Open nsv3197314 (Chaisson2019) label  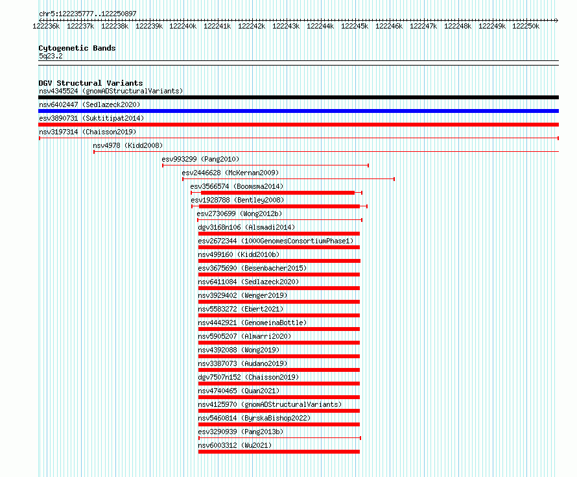pos(88,132)
